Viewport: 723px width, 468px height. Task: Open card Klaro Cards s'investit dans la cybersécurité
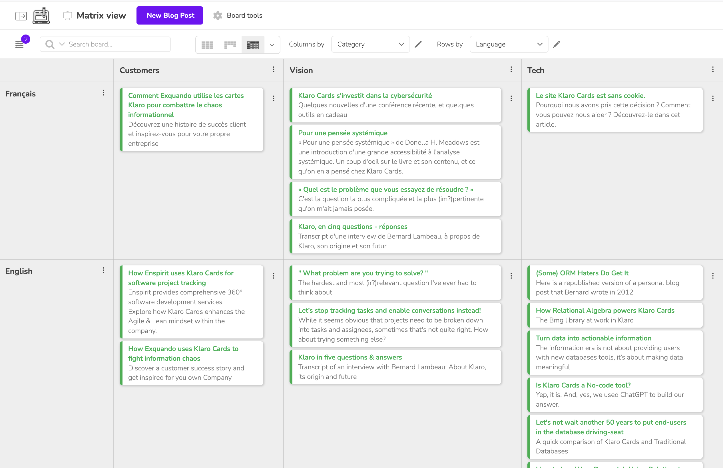[395, 105]
